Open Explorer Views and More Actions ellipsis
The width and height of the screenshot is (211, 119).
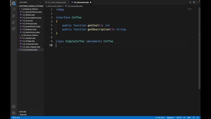41,2
